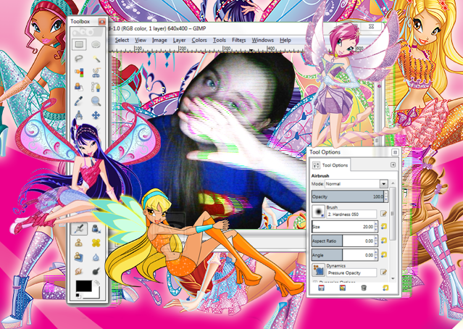Open the Mode dropdown showing Normal

pyautogui.click(x=356, y=183)
